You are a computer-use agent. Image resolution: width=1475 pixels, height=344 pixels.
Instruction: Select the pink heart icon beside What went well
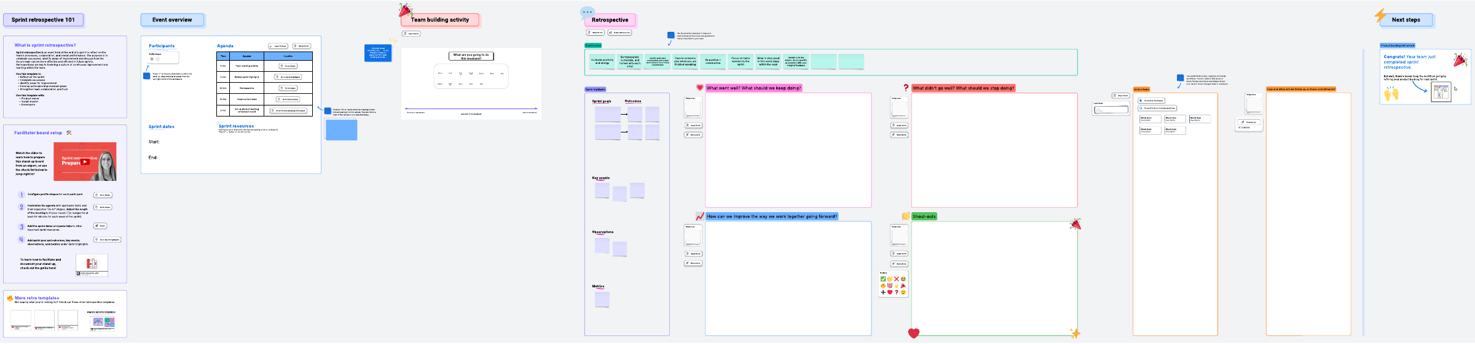coord(699,88)
